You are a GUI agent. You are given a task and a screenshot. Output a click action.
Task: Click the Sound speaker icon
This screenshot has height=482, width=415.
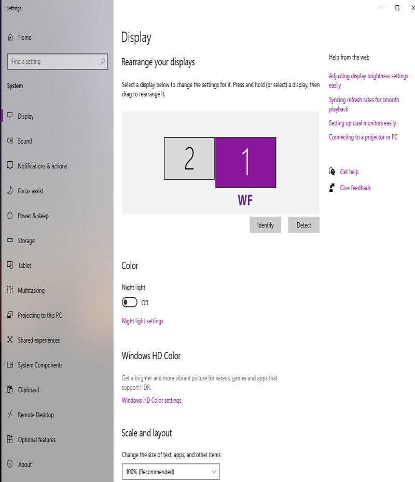click(x=10, y=141)
